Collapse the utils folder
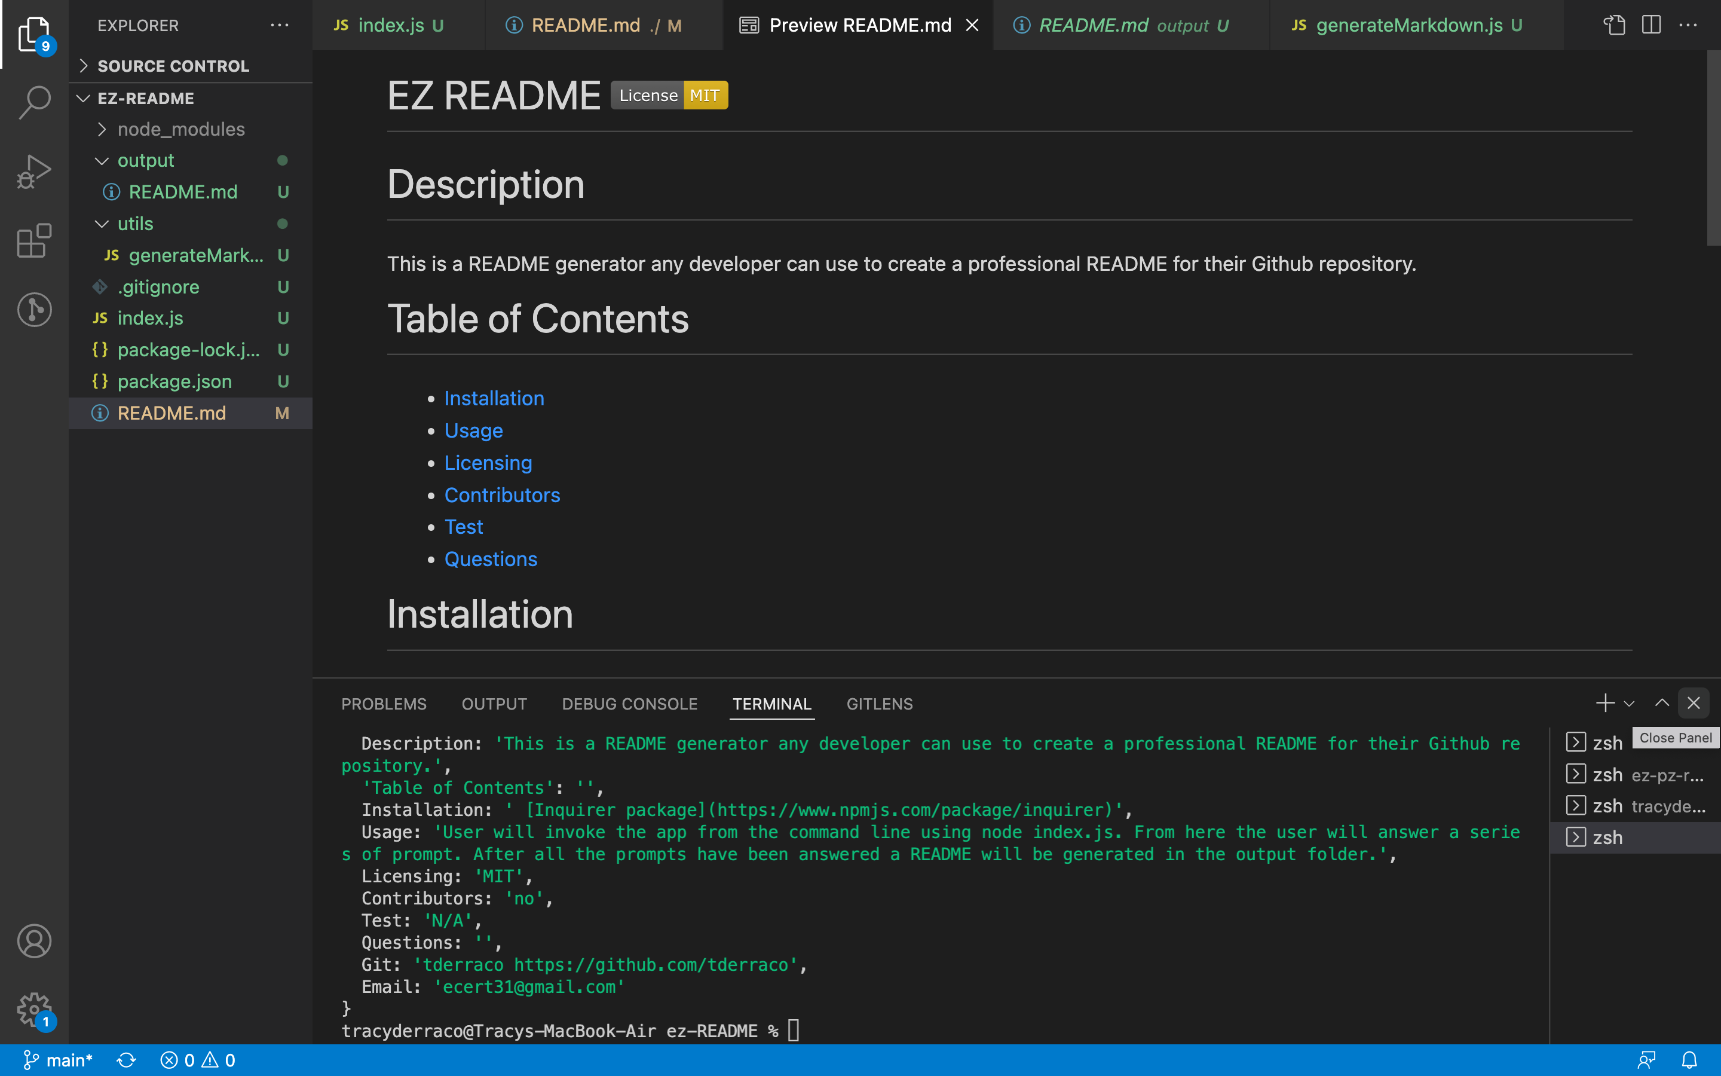 click(x=191, y=224)
